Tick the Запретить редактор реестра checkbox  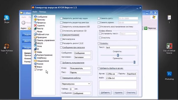pos(61,22)
